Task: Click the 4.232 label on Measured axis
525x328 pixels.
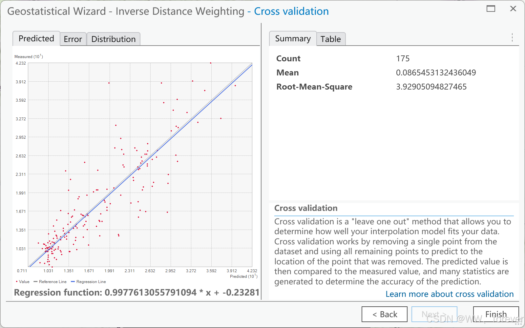Action: click(21, 63)
